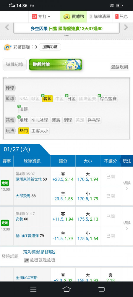Image resolution: width=133 pixels, height=297 pixels.
Task: Tap the banner carousel page dots
Action: point(66,35)
